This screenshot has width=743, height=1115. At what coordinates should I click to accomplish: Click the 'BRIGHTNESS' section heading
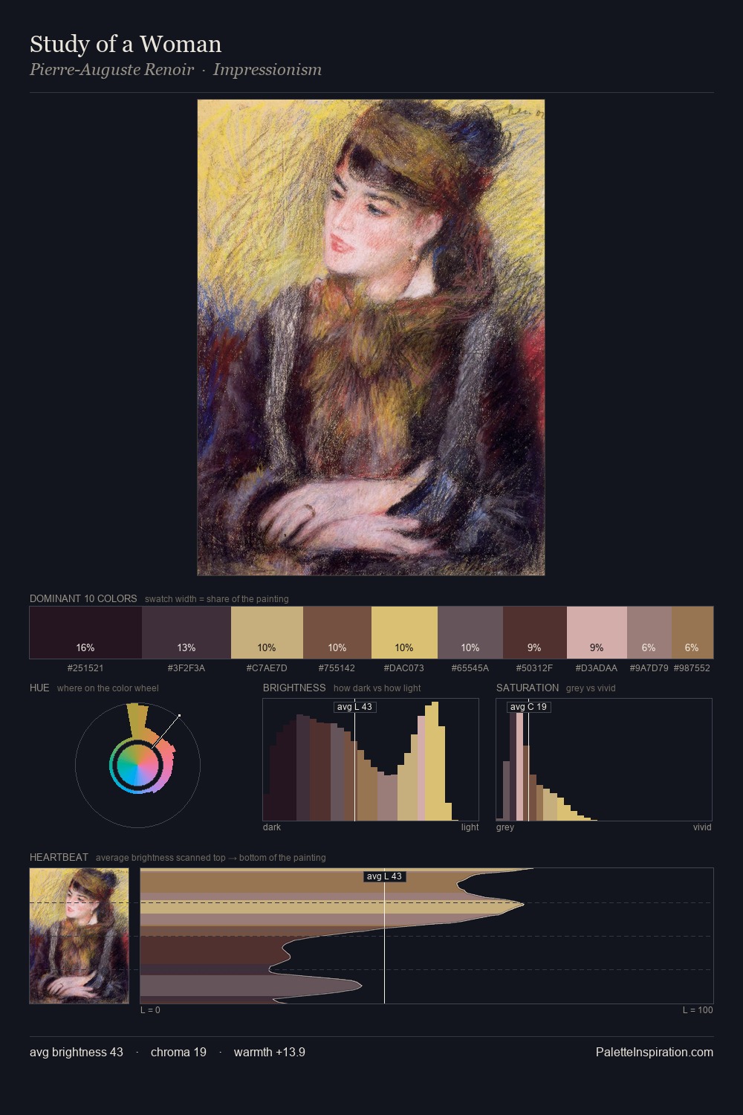click(x=294, y=688)
